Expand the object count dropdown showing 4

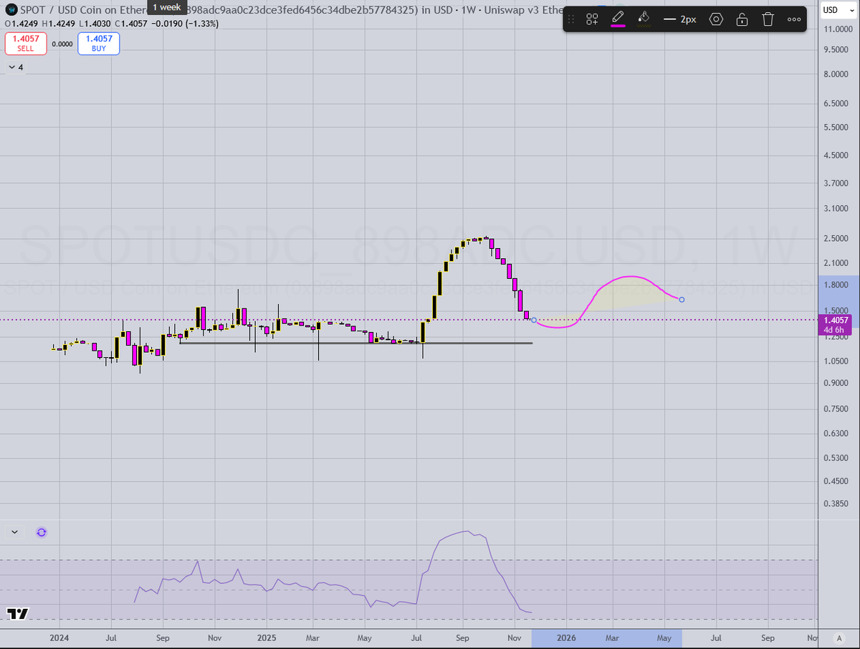coord(14,67)
